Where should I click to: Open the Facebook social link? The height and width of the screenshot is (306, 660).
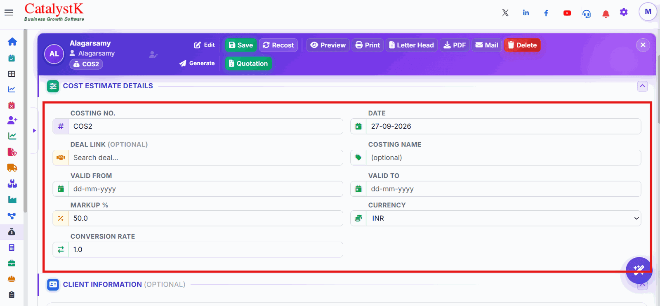coord(546,13)
